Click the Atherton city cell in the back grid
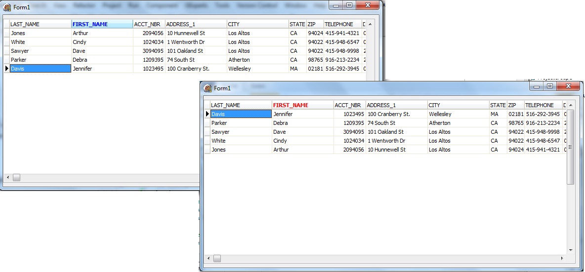The image size is (585, 272). tap(239, 60)
